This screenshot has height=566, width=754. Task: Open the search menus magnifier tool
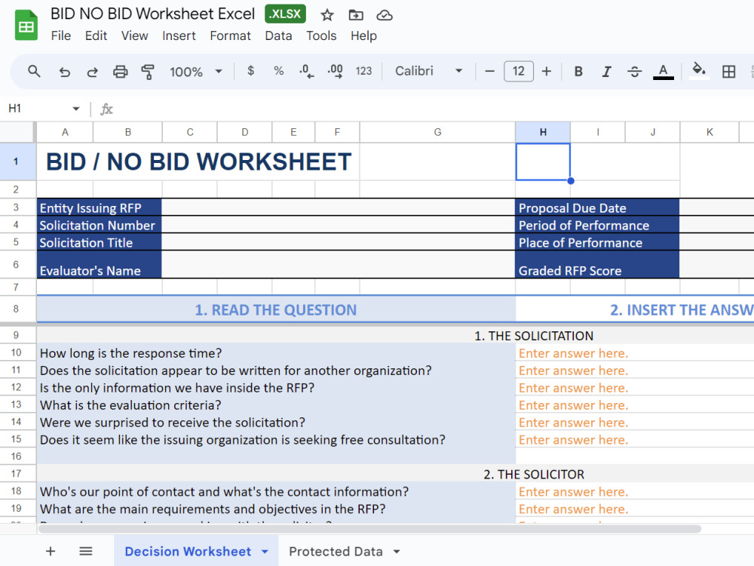coord(34,72)
